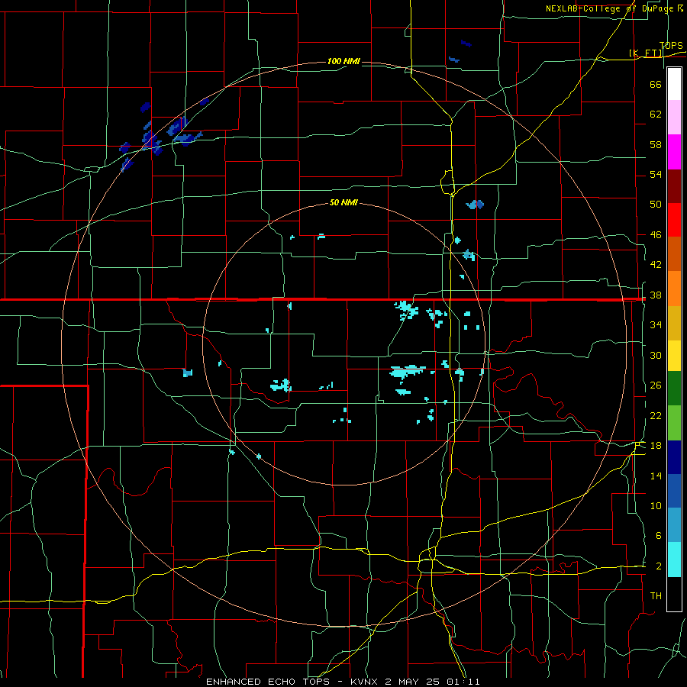Click the 34 scale value
The height and width of the screenshot is (687, 687).
[656, 324]
